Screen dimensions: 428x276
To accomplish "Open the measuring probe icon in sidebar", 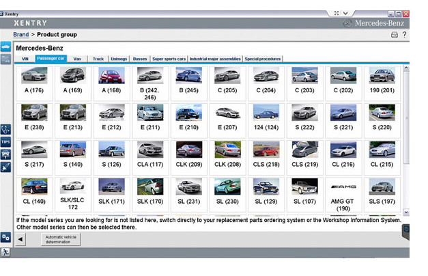I will point(5,167).
